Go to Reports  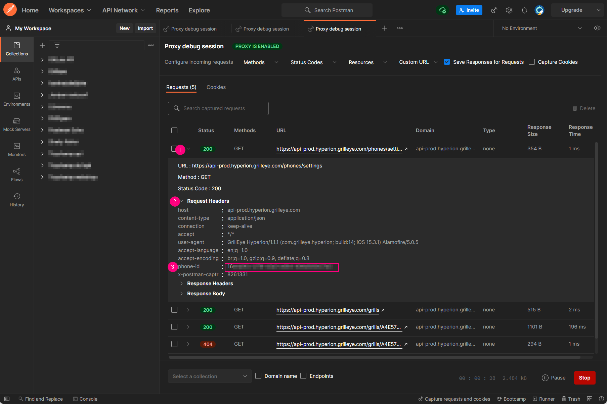coord(167,10)
